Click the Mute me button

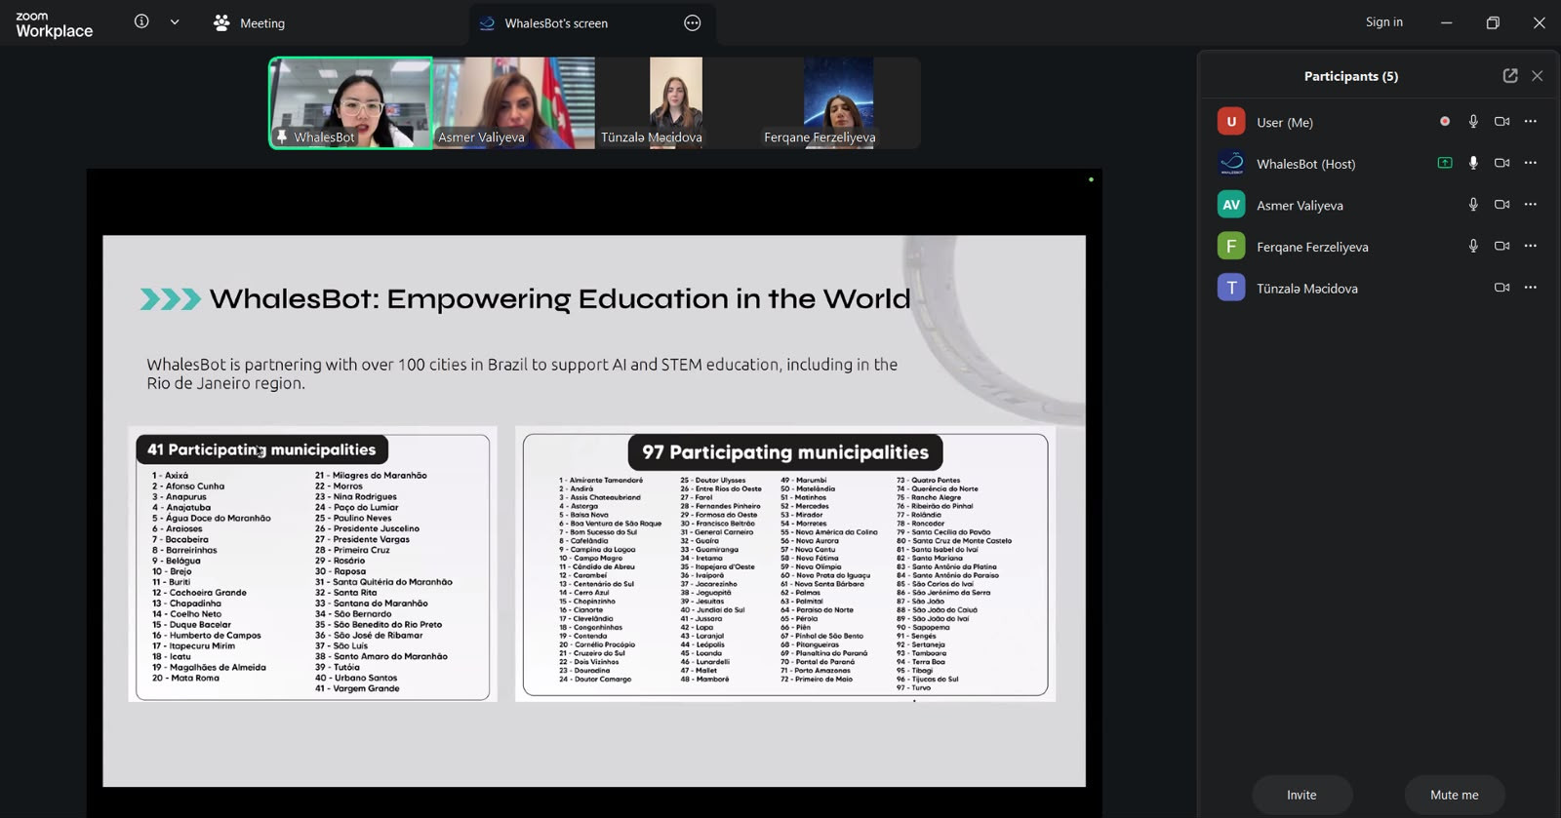[1455, 795]
